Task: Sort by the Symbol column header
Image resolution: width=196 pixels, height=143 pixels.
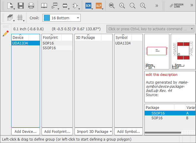Action: pyautogui.click(x=123, y=37)
